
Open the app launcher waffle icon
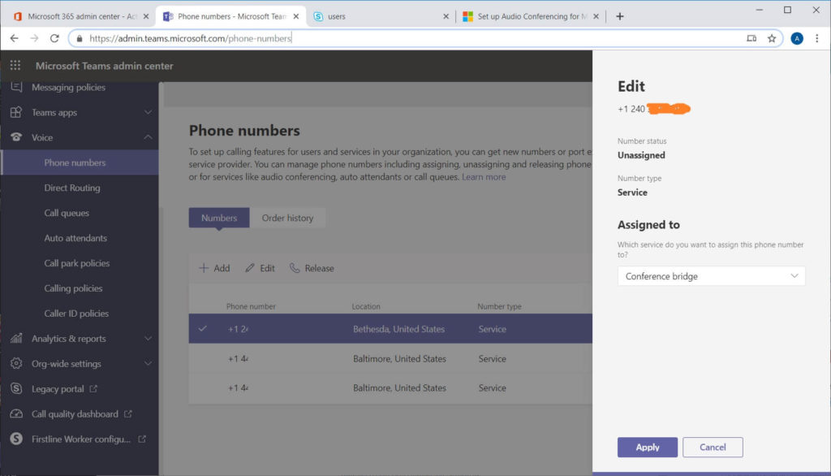click(x=15, y=65)
